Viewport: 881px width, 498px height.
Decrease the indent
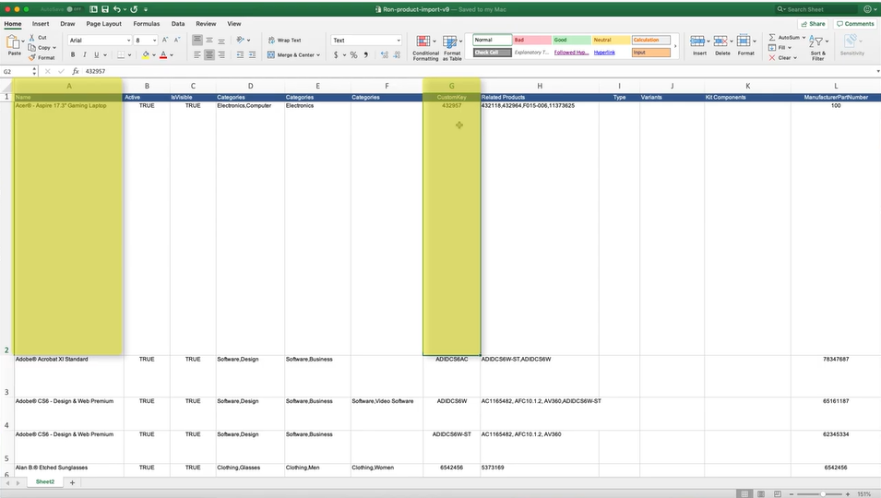coord(240,54)
